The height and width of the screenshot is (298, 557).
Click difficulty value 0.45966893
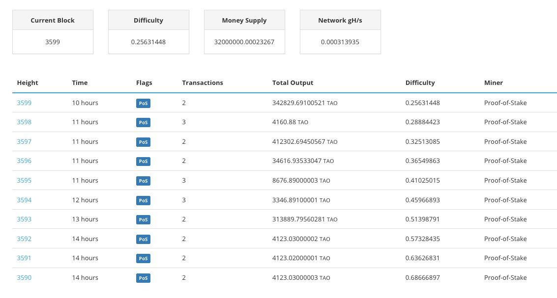click(422, 200)
